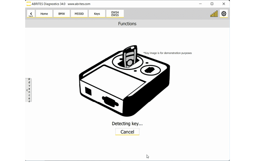
Task: Go to the Home breadcrumb
Action: pos(44,14)
